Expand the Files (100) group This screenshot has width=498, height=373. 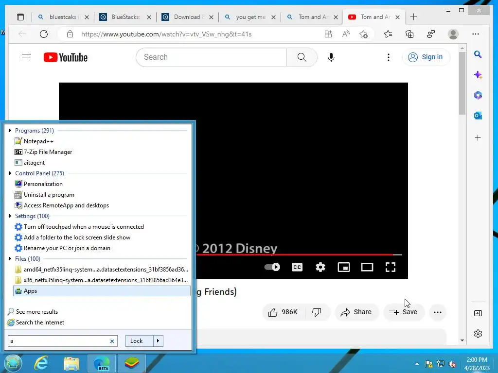tap(11, 259)
